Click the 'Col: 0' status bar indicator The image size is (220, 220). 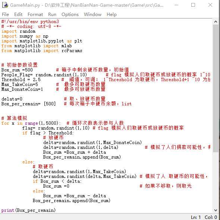[211, 217]
